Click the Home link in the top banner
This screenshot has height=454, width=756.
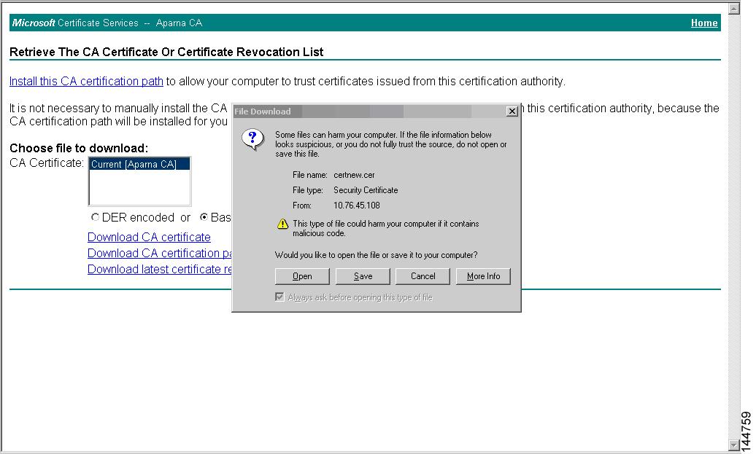click(x=703, y=23)
